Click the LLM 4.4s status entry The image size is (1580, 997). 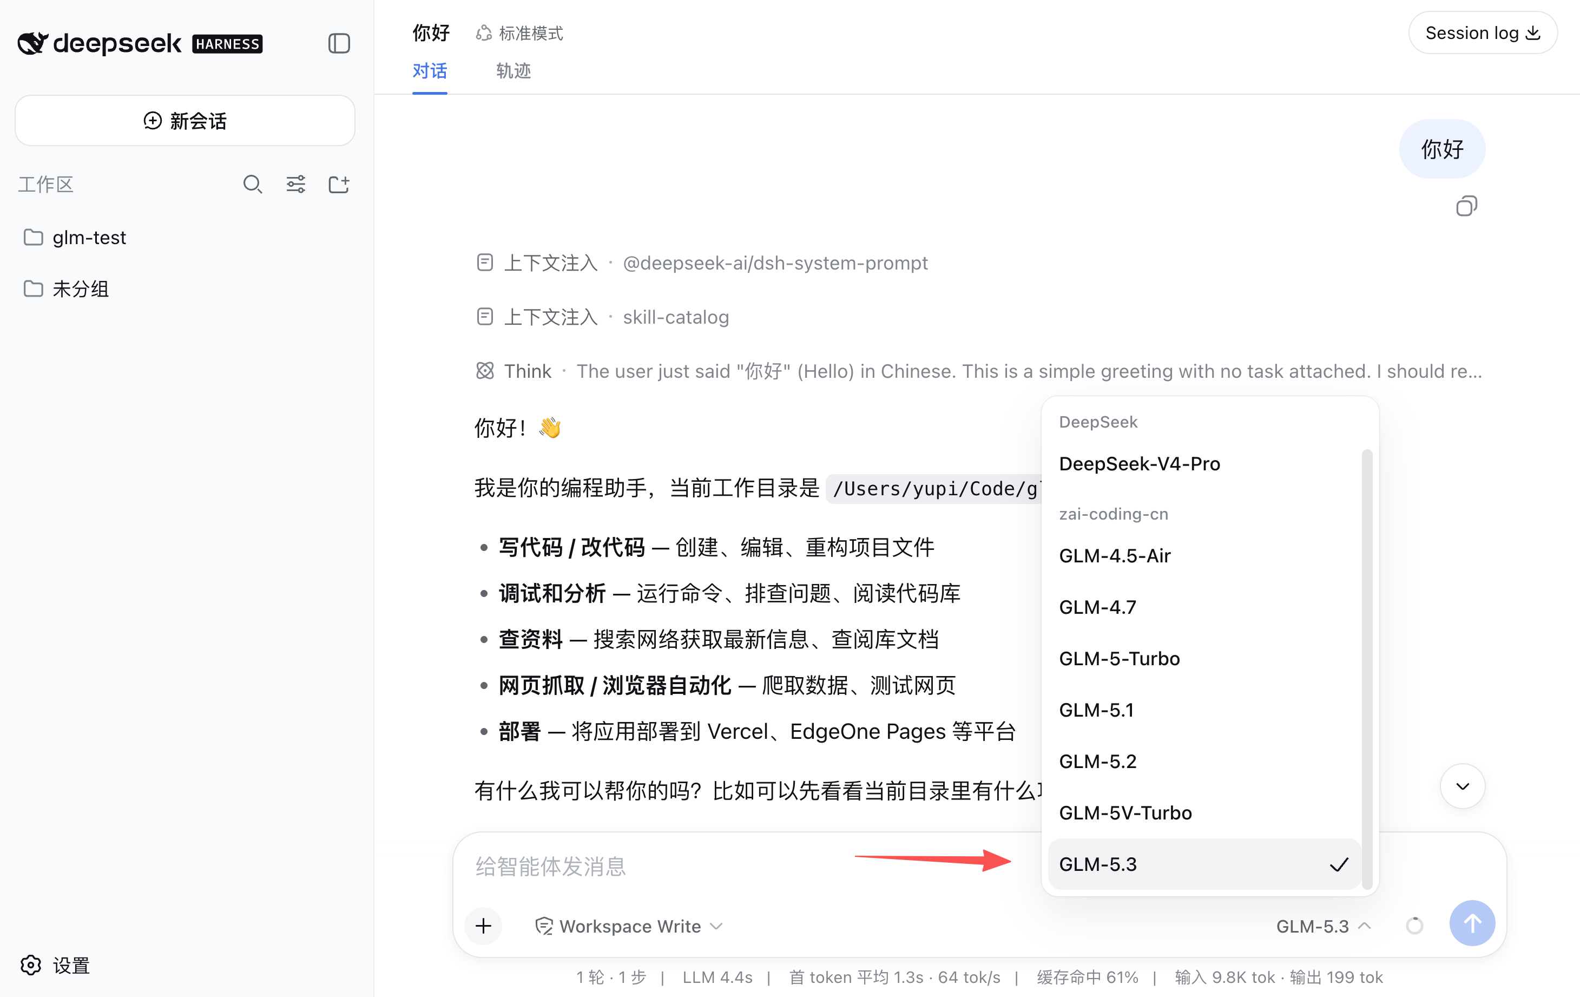tap(717, 978)
